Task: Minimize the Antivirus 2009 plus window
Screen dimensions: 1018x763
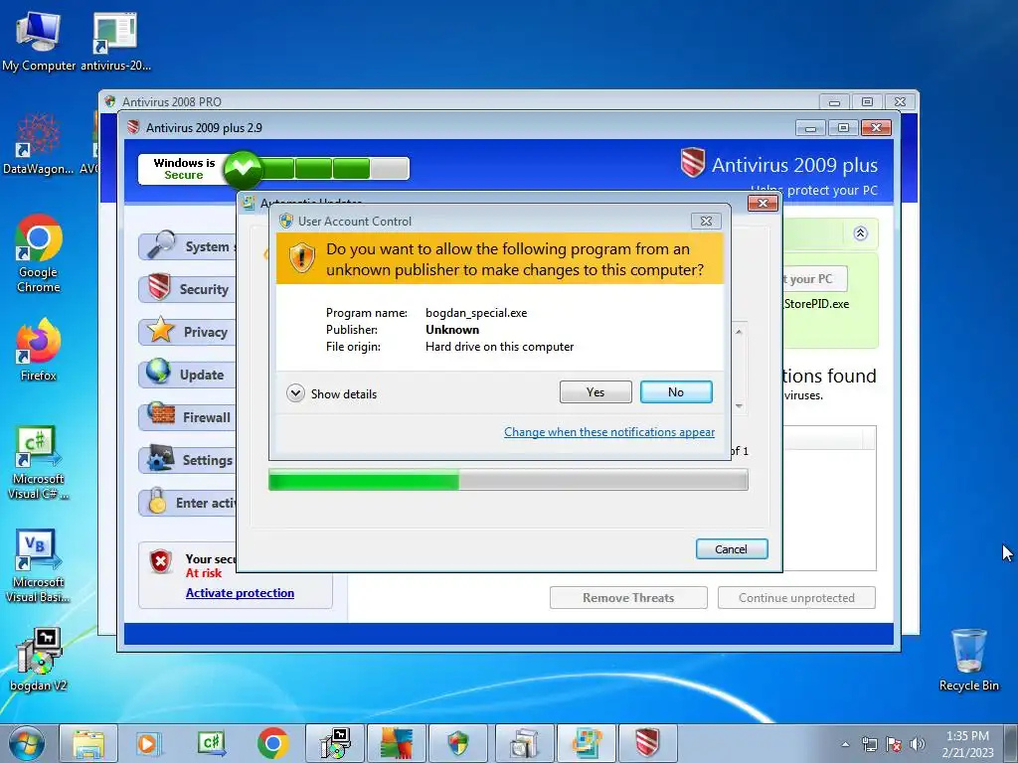Action: (x=810, y=128)
